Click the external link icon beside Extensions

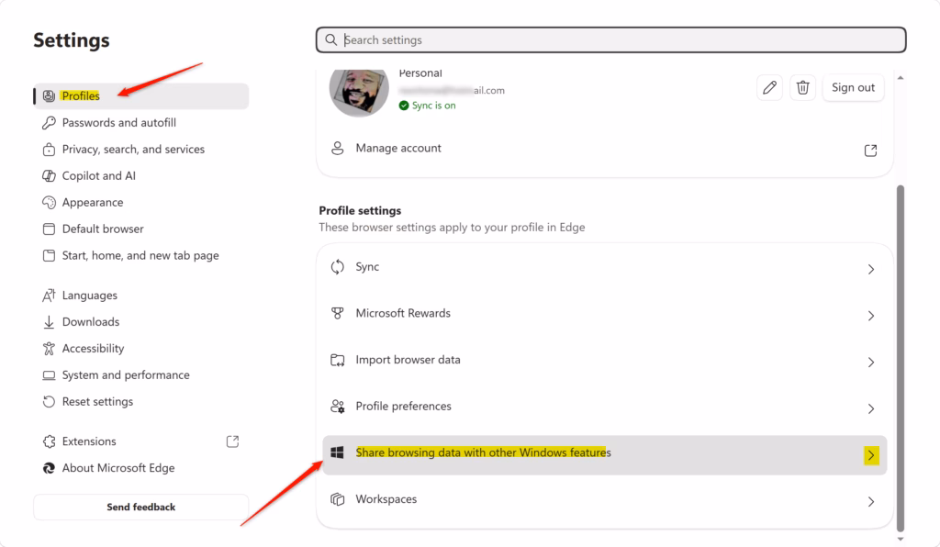tap(232, 441)
